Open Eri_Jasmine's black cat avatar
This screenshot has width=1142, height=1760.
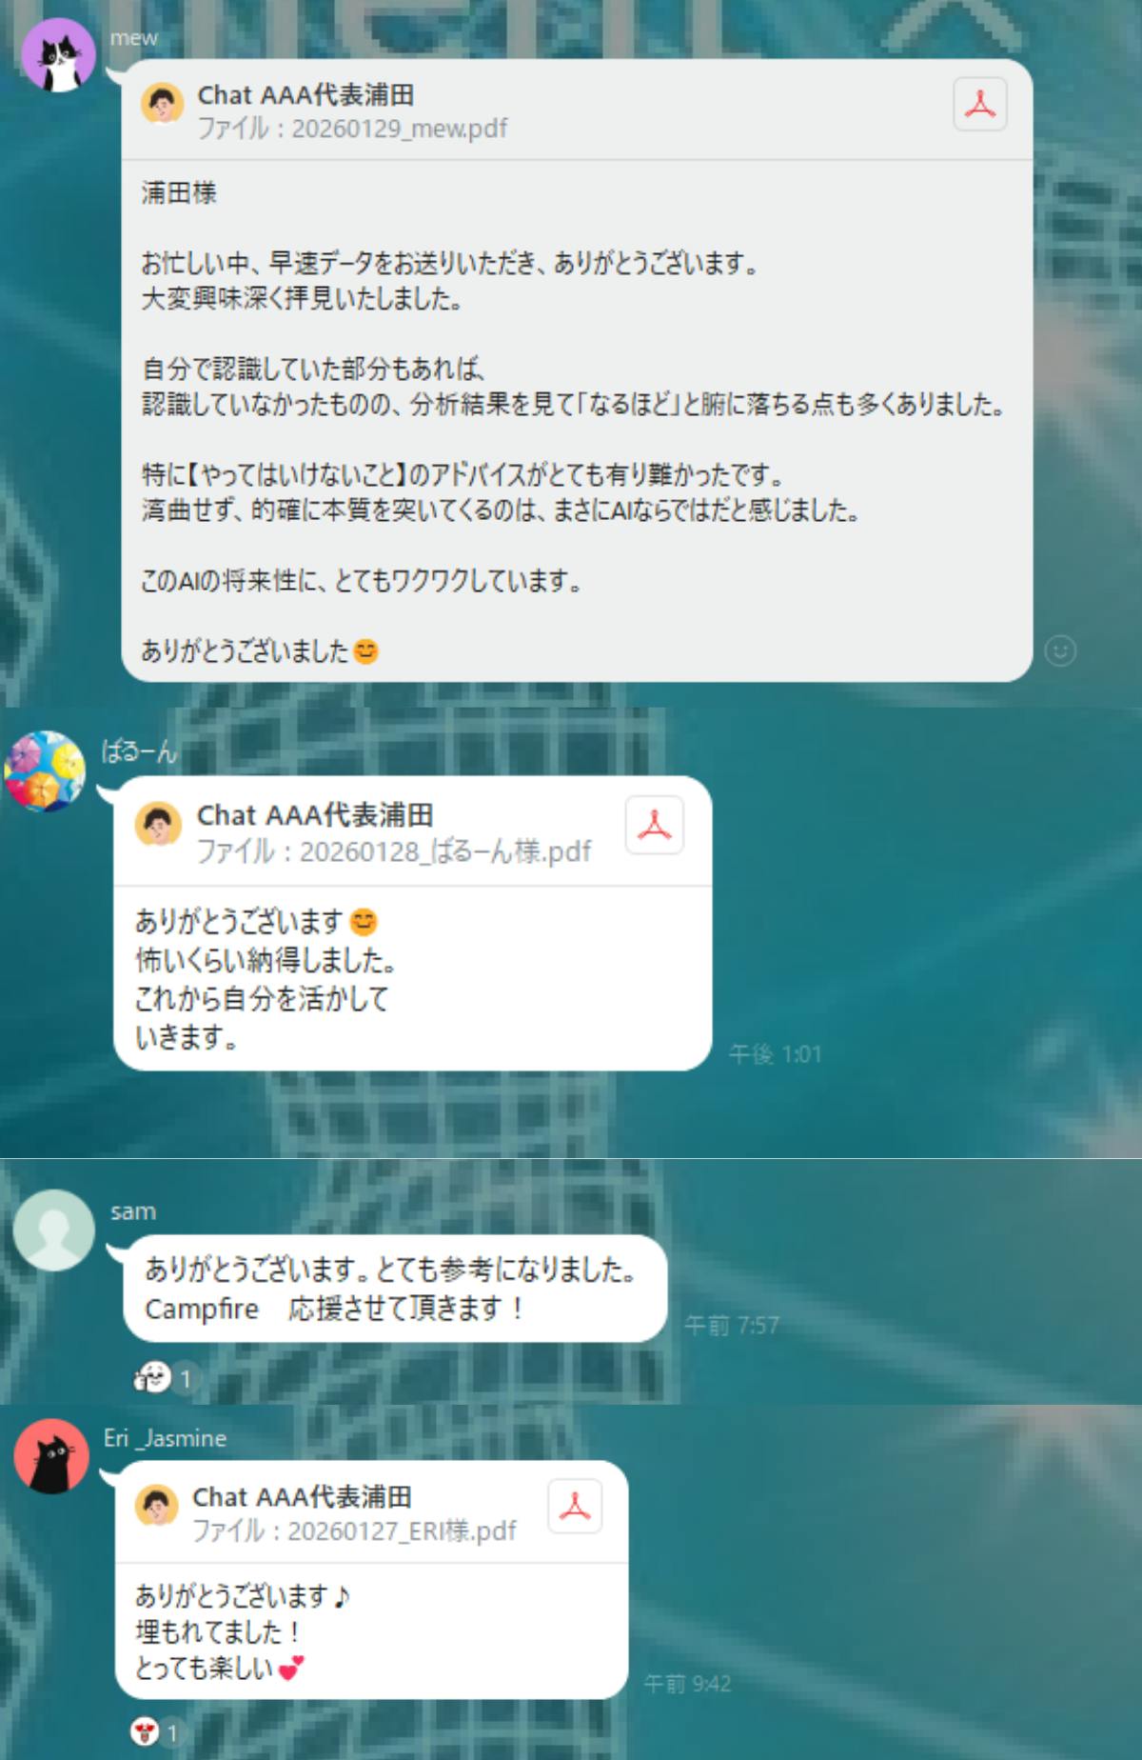pos(51,1456)
